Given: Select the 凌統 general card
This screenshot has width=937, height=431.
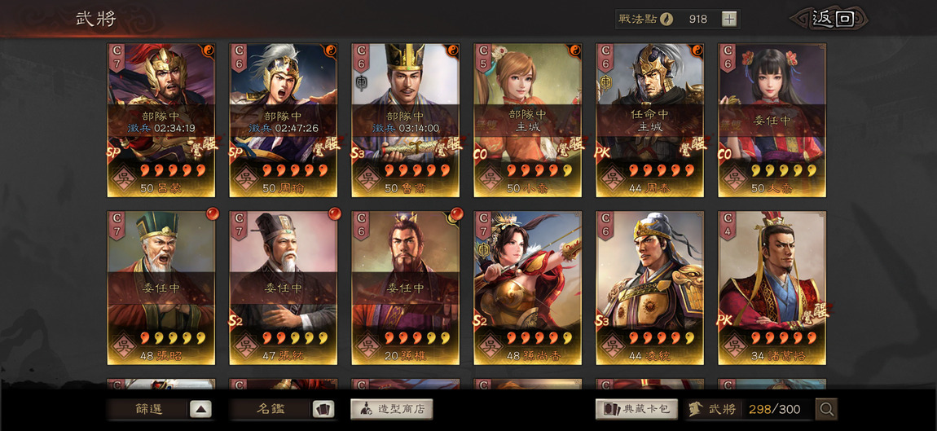Looking at the screenshot, I should point(649,288).
